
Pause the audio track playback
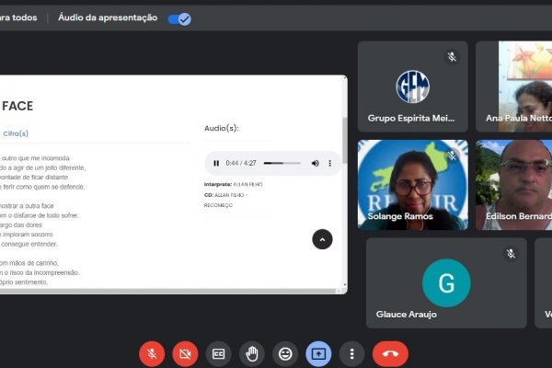click(216, 163)
